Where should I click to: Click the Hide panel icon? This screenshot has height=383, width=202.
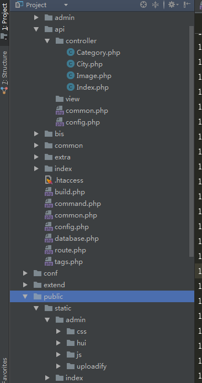(x=187, y=4)
